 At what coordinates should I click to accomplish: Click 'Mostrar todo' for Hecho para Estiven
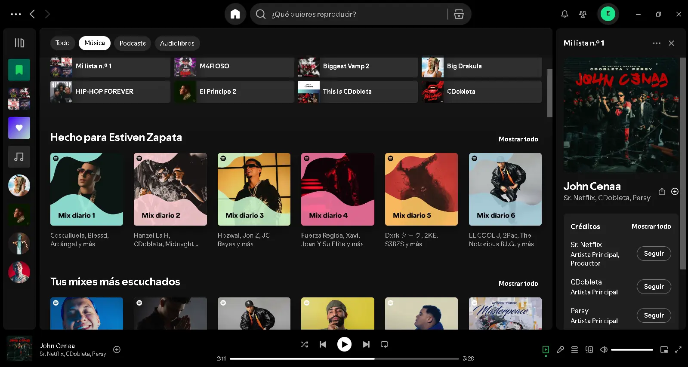[518, 139]
